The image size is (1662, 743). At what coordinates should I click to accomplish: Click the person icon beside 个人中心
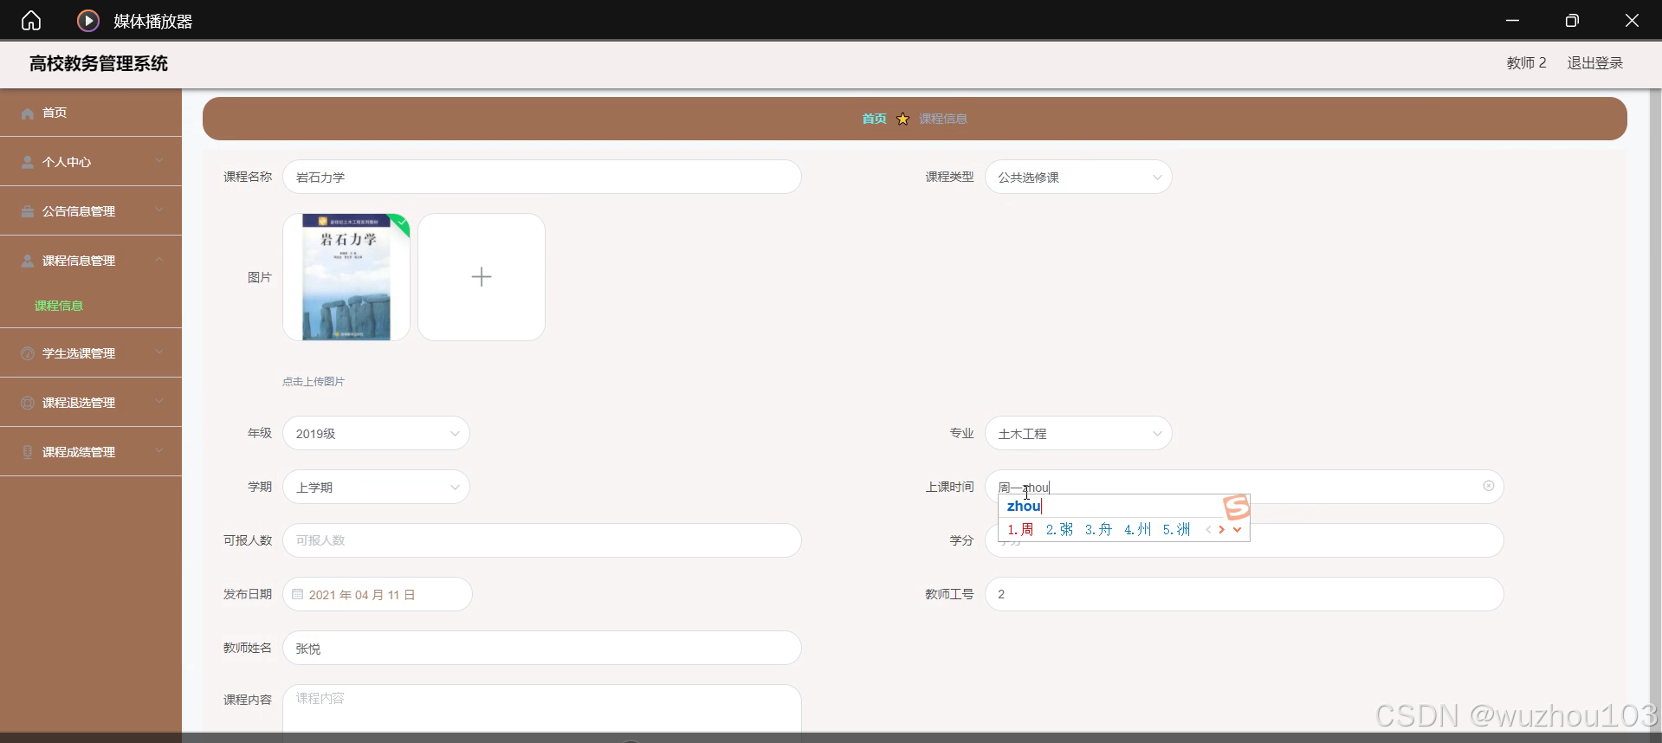[28, 162]
